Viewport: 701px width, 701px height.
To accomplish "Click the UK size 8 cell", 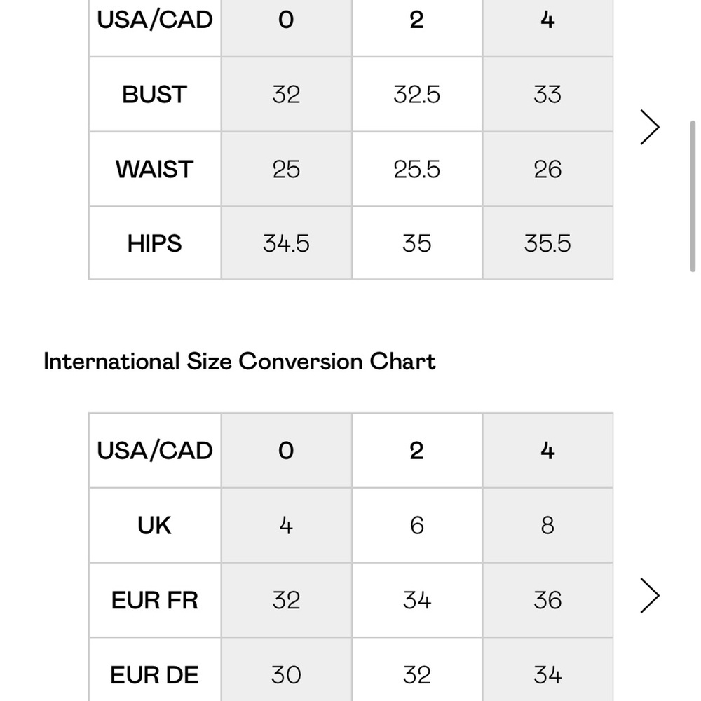I will coord(547,525).
